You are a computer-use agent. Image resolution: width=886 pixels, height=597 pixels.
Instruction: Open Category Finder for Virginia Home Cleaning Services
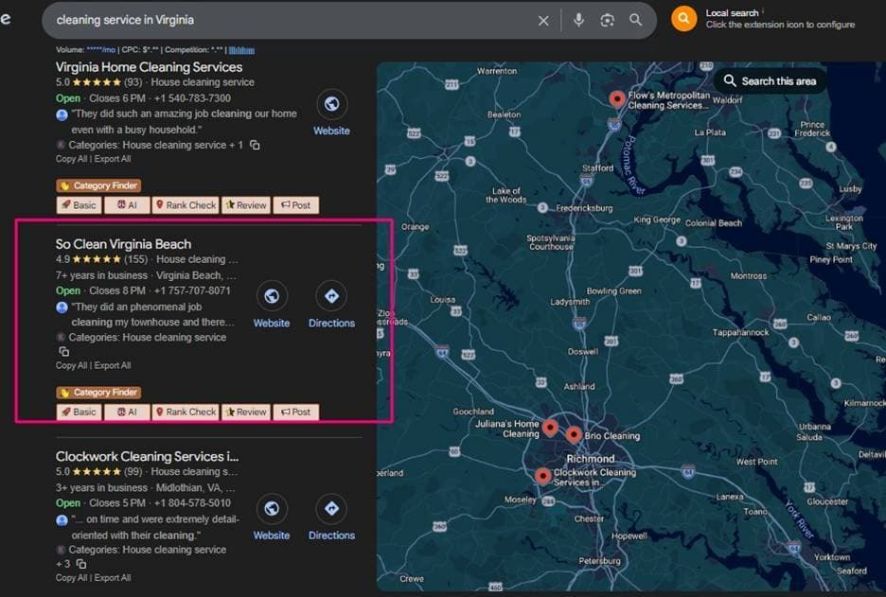coord(98,185)
